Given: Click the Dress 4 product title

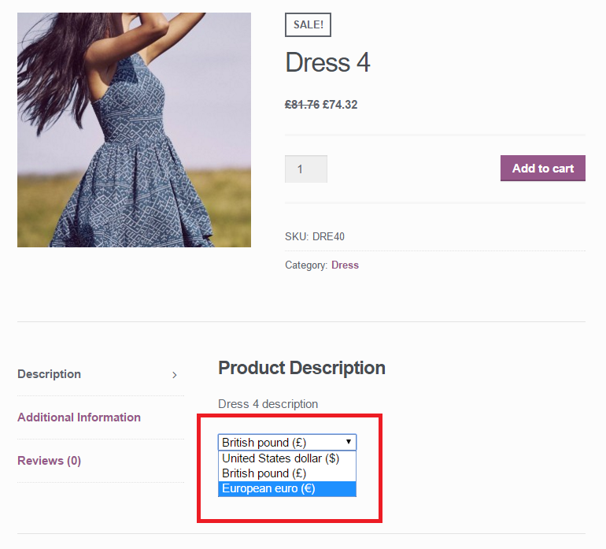Looking at the screenshot, I should (x=327, y=62).
